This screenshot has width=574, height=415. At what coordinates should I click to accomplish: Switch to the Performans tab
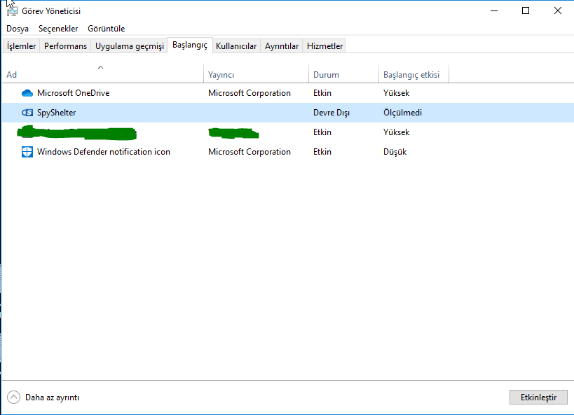point(65,46)
